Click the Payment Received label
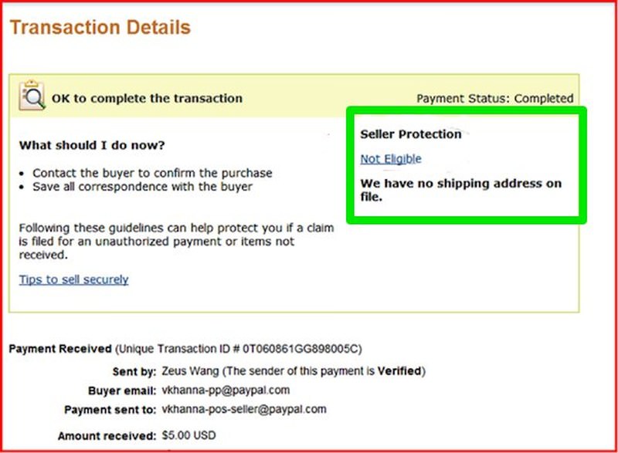Image resolution: width=618 pixels, height=453 pixels. pyautogui.click(x=60, y=349)
